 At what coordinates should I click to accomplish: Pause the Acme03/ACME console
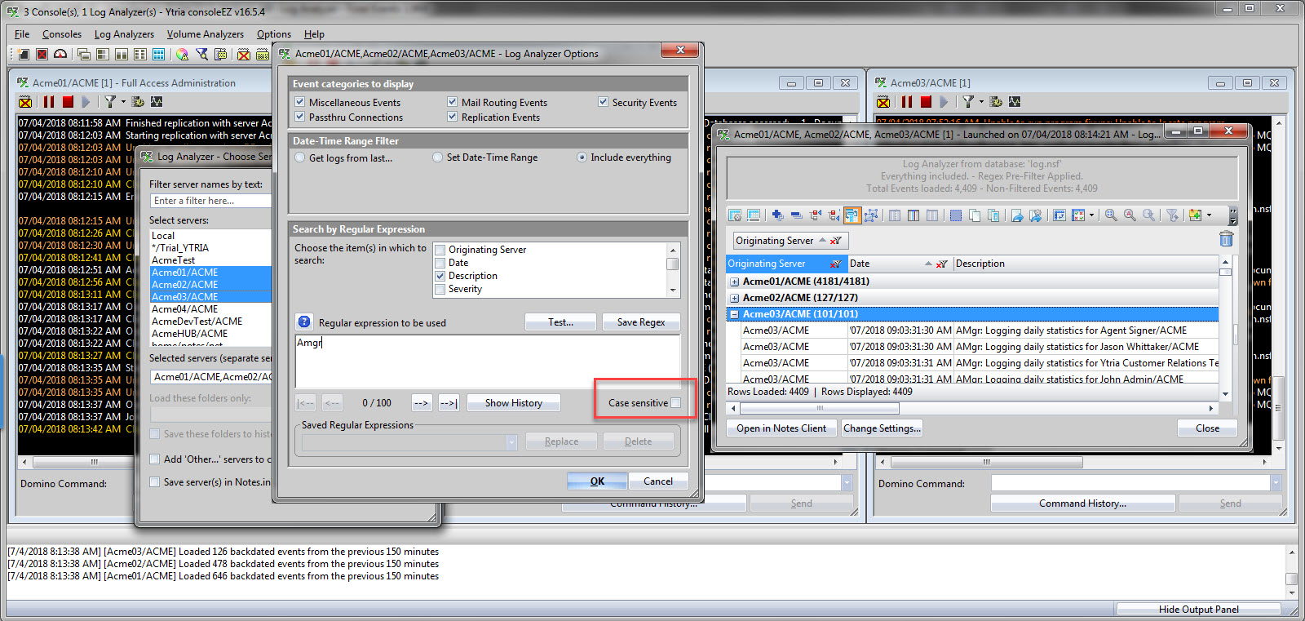[x=907, y=102]
